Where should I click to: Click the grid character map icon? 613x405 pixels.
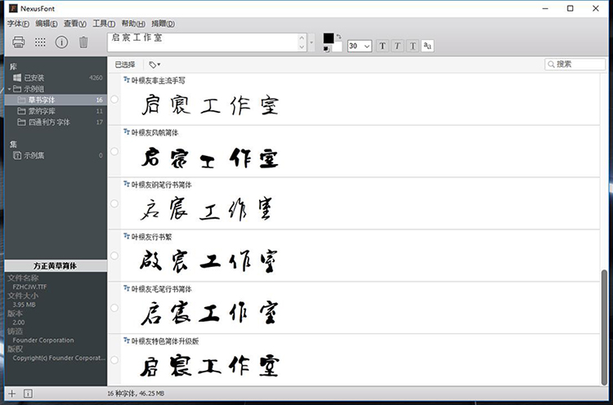40,42
